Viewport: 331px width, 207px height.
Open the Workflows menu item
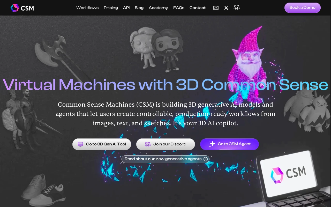87,8
